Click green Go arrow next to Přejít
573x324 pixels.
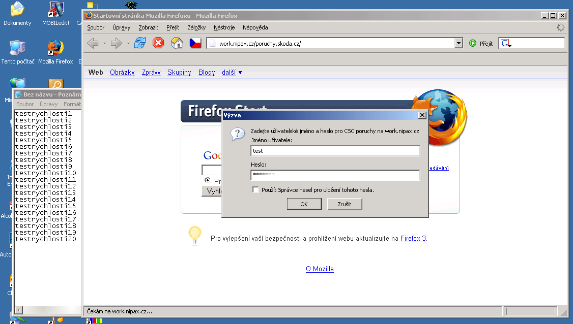473,43
